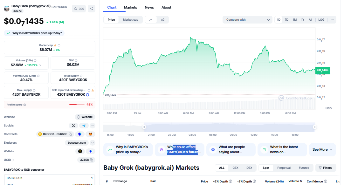Select Spot markets tab
The image size is (344, 185).
[266, 168]
